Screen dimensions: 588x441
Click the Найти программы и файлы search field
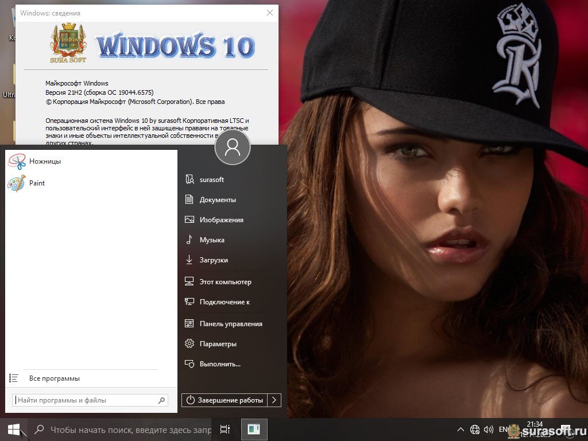tap(85, 400)
